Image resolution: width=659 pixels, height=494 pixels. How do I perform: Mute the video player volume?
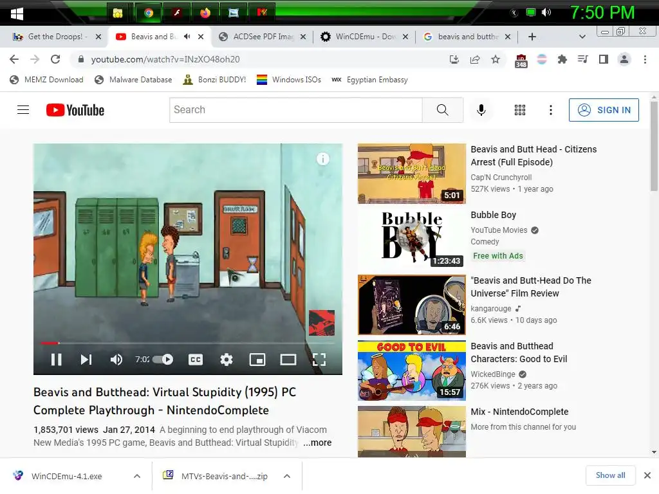coord(116,360)
